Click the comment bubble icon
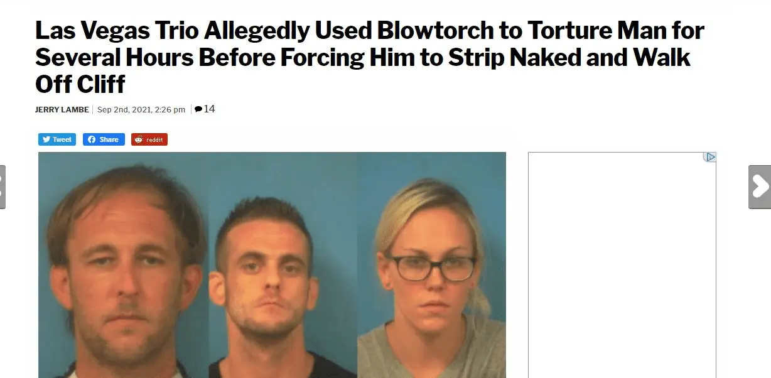 pyautogui.click(x=198, y=109)
